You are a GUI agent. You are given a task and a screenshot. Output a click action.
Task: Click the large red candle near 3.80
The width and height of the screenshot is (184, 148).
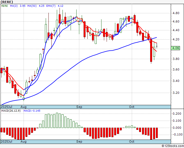click(x=151, y=50)
